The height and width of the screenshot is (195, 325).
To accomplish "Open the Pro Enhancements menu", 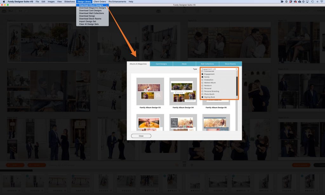I will click(x=117, y=2).
